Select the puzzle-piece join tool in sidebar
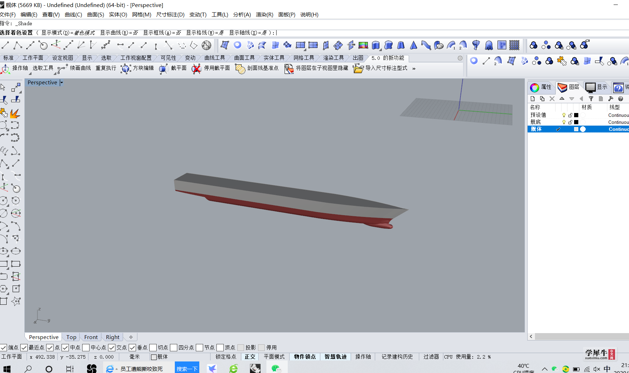The width and height of the screenshot is (629, 373). [x=4, y=113]
